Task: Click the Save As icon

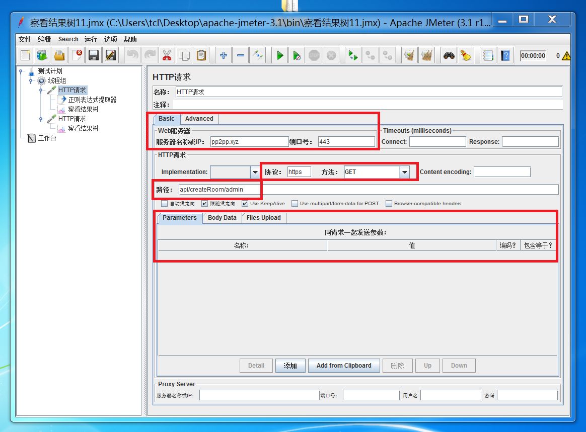Action: tap(111, 56)
